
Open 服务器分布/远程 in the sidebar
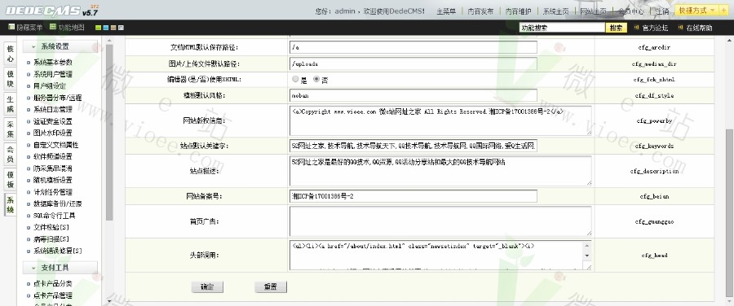(x=58, y=98)
